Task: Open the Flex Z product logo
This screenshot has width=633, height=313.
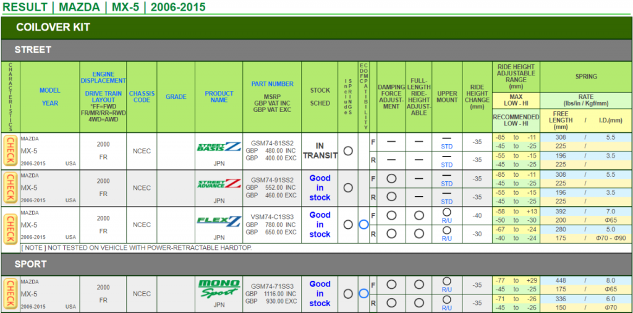Action: pos(219,221)
